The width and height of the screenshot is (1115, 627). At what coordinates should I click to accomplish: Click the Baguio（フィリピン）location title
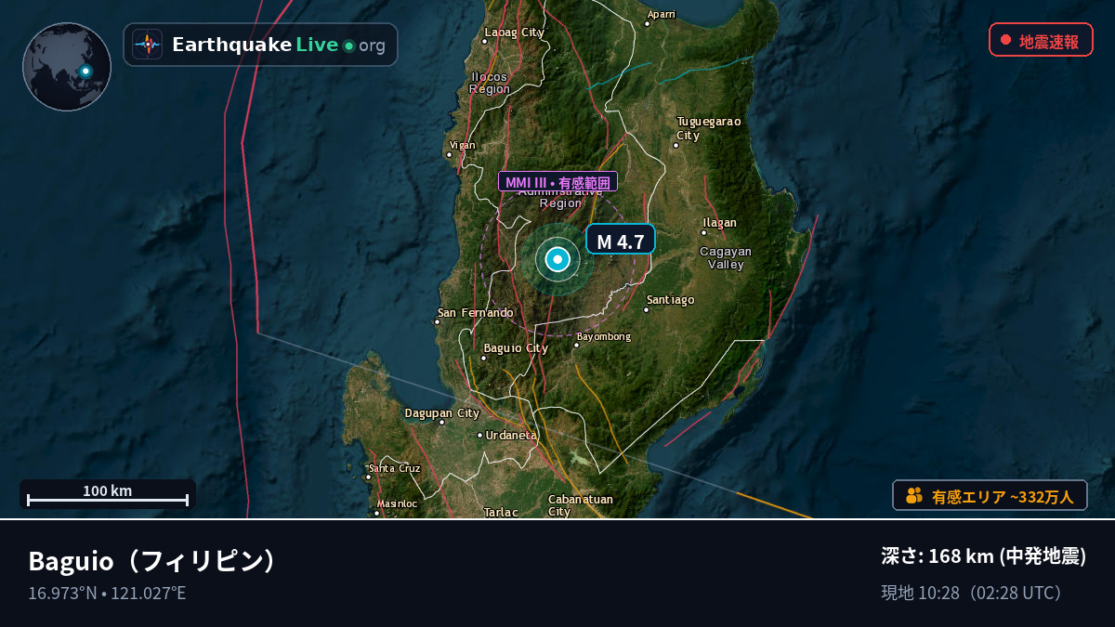(153, 561)
